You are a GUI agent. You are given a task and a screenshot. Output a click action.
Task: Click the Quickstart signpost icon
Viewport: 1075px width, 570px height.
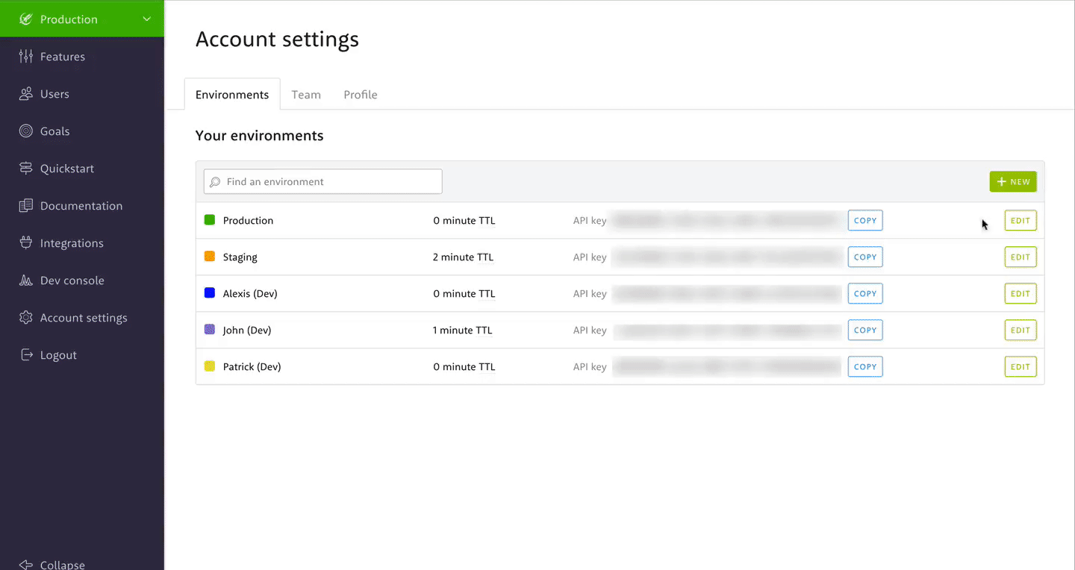[26, 169]
